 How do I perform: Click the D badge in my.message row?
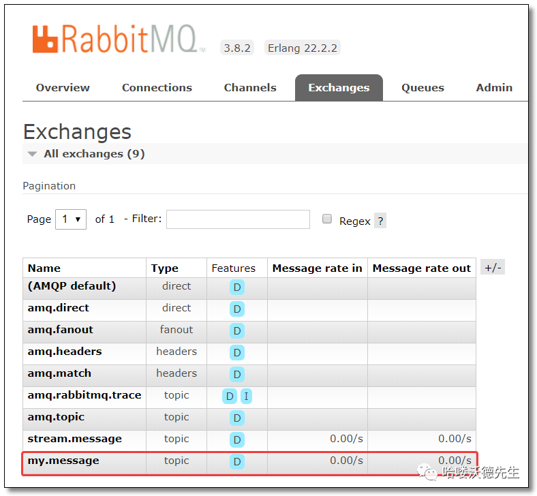[237, 462]
